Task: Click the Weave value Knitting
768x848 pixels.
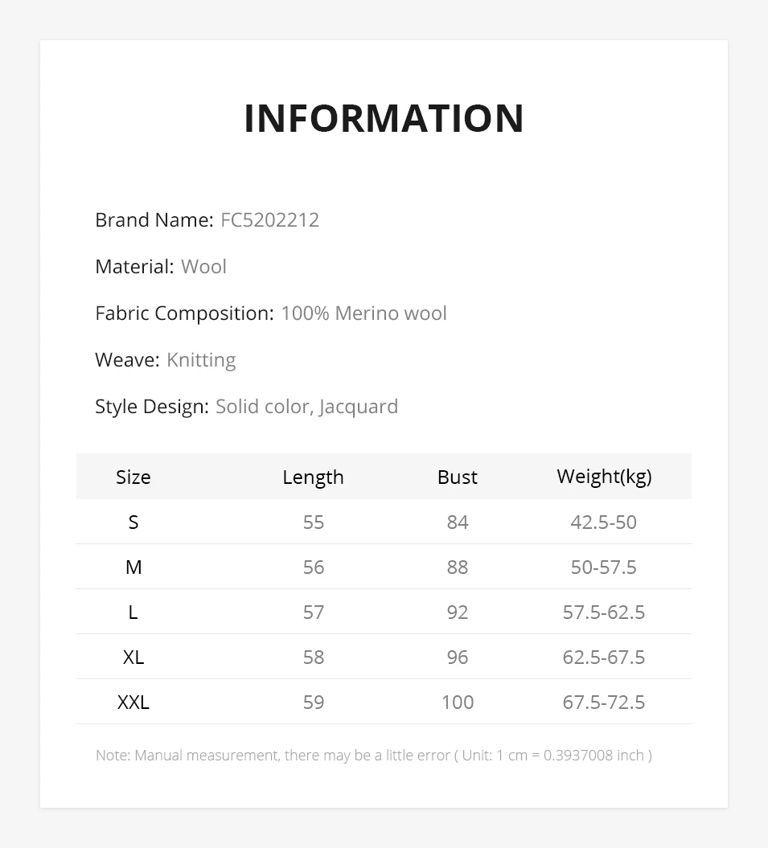Action: coord(201,360)
